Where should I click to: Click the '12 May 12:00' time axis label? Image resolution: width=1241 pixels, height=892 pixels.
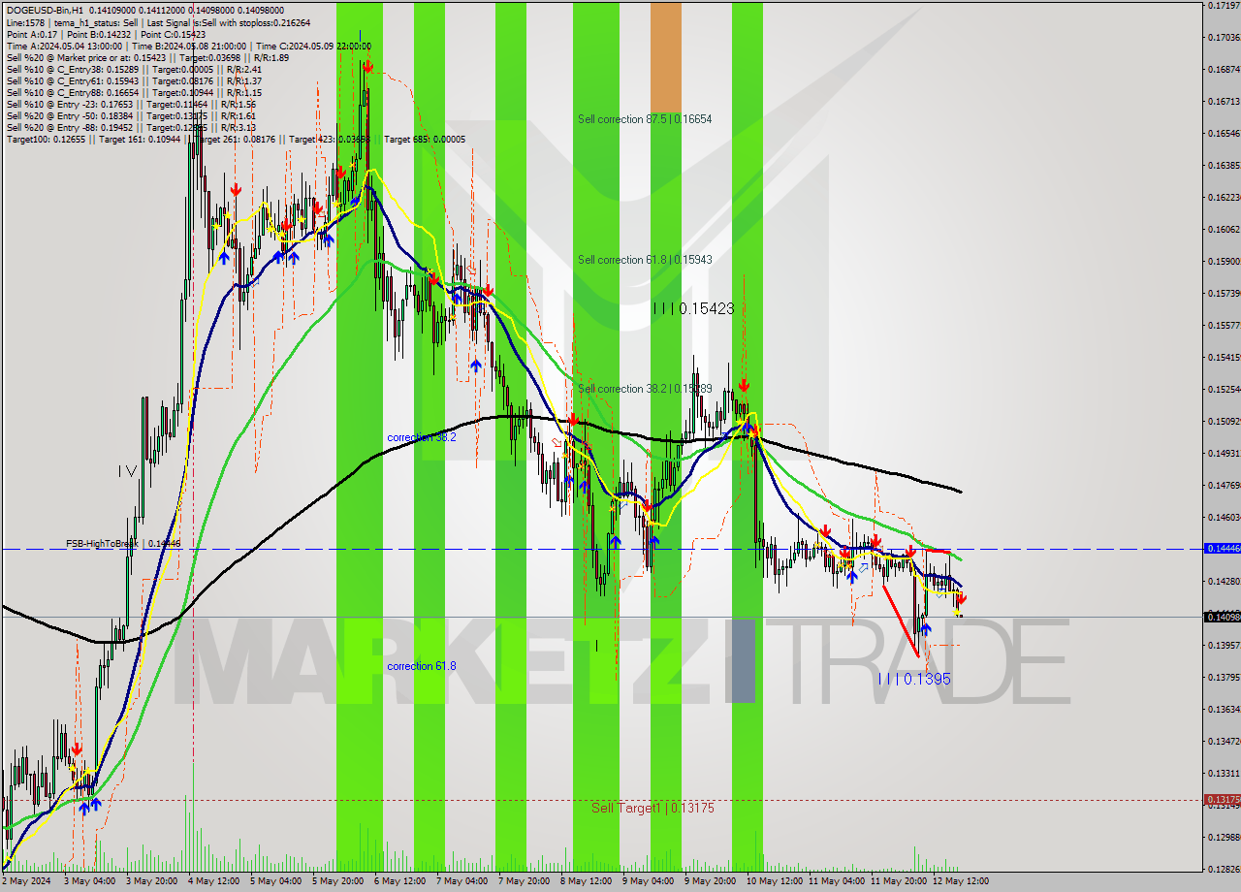coord(959,881)
